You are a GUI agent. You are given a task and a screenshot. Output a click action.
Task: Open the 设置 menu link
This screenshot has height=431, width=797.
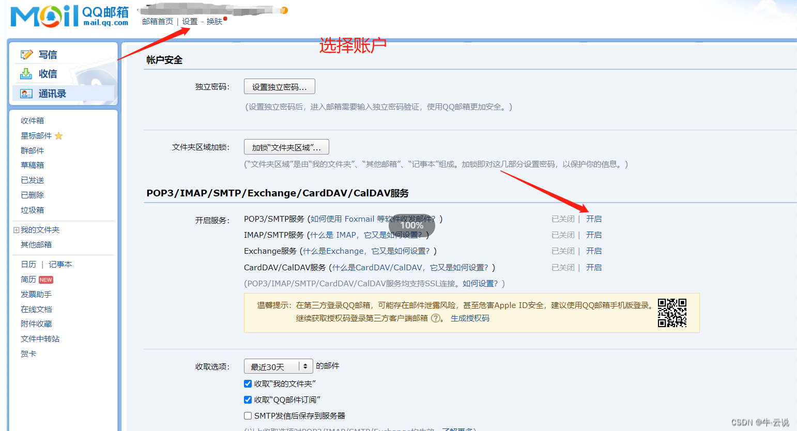(x=190, y=22)
